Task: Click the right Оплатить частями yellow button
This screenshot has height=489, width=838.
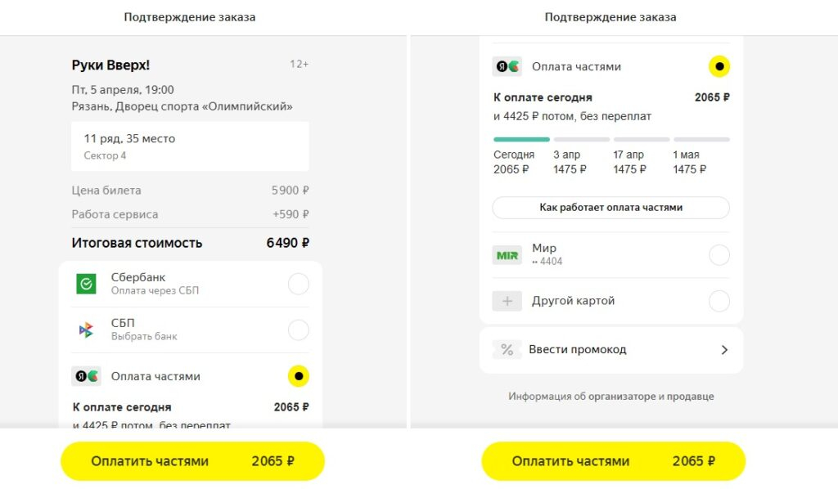Action: tap(613, 461)
